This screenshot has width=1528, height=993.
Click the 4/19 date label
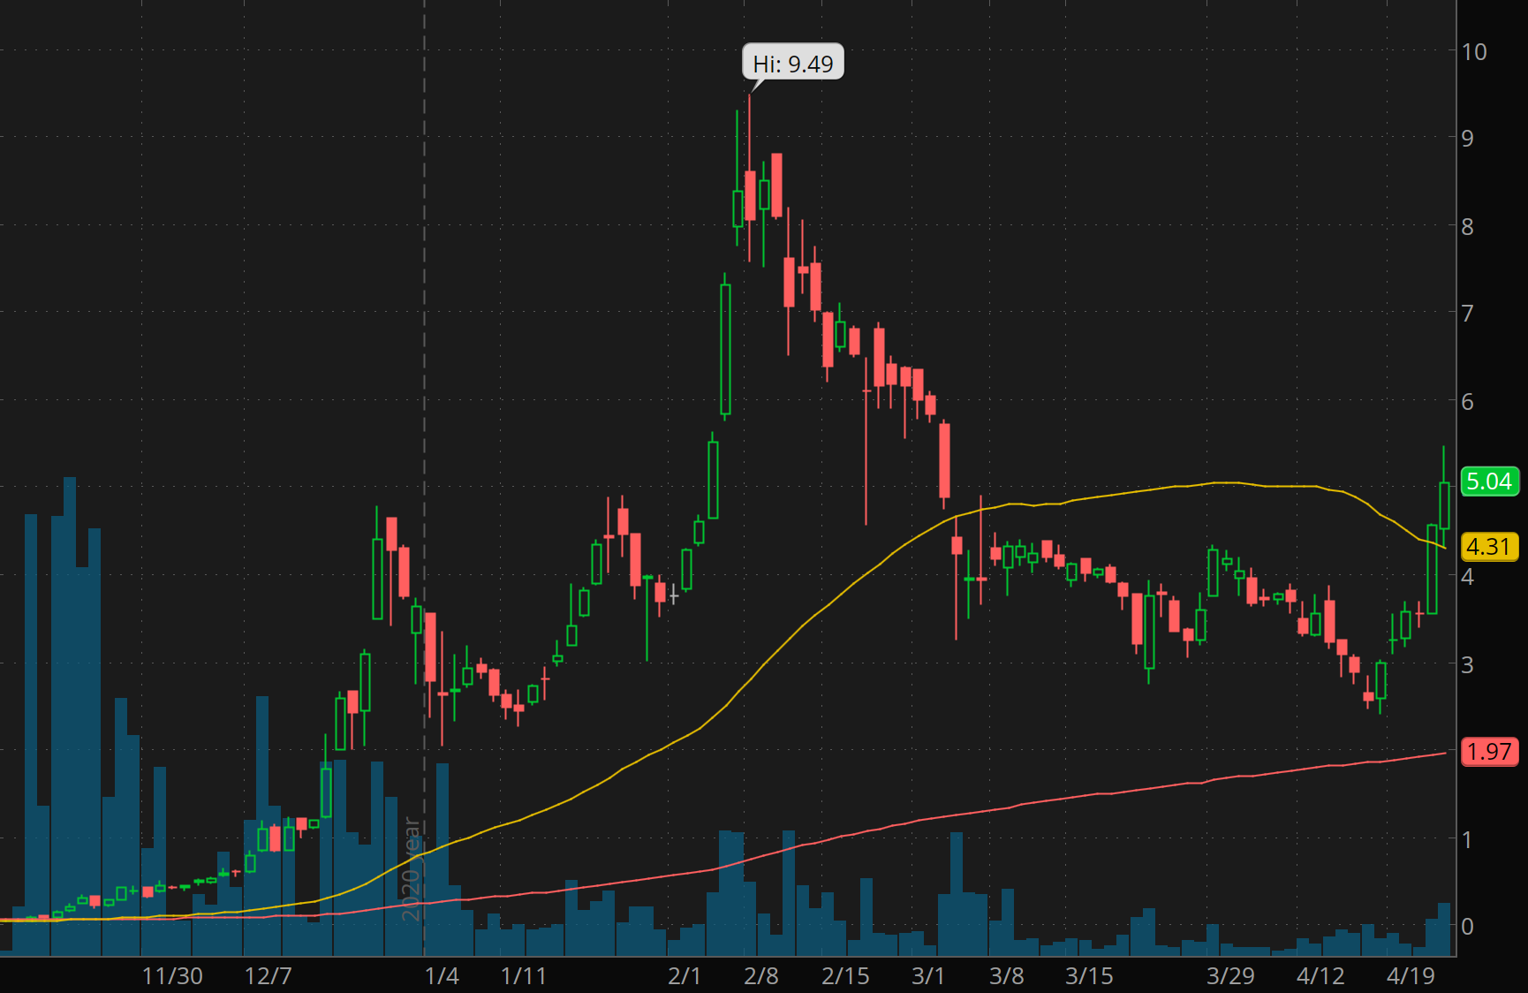[x=1411, y=976]
